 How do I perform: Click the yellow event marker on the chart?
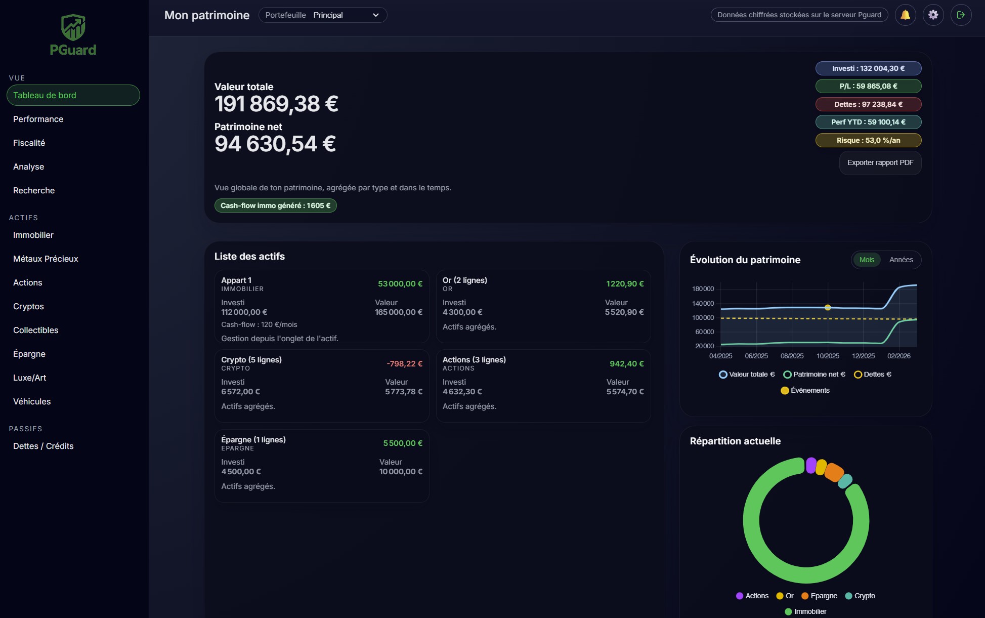point(828,307)
